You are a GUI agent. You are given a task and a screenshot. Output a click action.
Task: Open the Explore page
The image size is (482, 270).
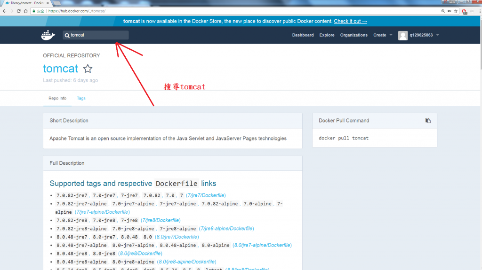click(327, 35)
